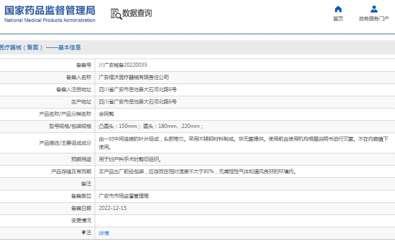Select filing authority 广安市市场监督管理局
This screenshot has width=395, height=242.
(x=124, y=196)
